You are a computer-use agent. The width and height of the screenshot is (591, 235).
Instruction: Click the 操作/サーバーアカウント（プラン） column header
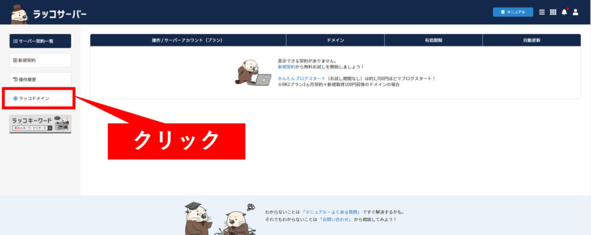pos(188,40)
